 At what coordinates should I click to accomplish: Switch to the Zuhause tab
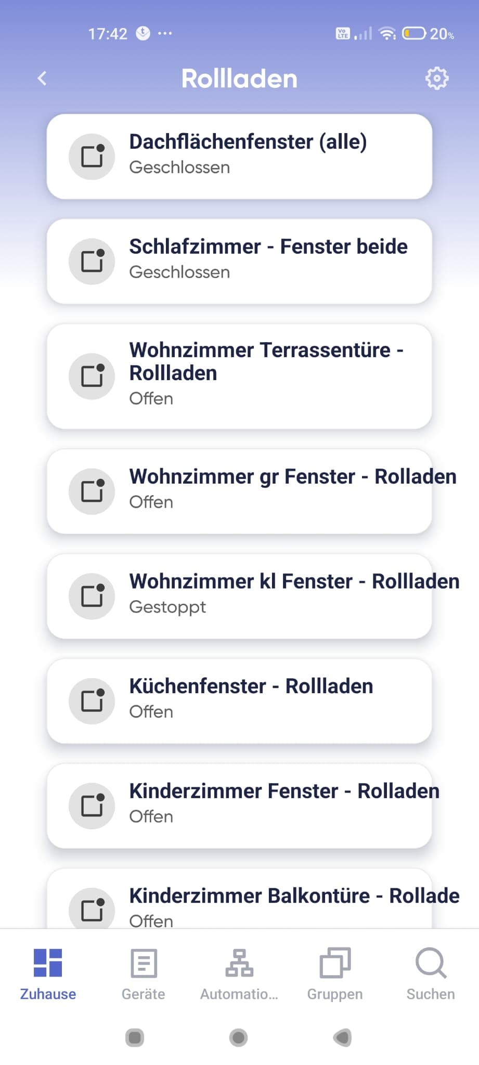48,974
